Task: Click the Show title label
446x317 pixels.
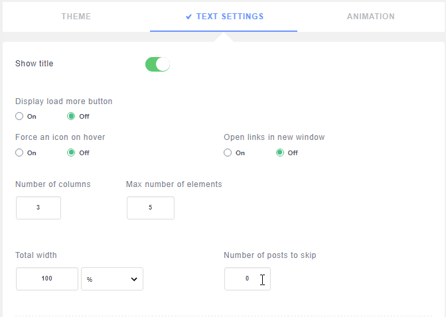Action: click(35, 64)
